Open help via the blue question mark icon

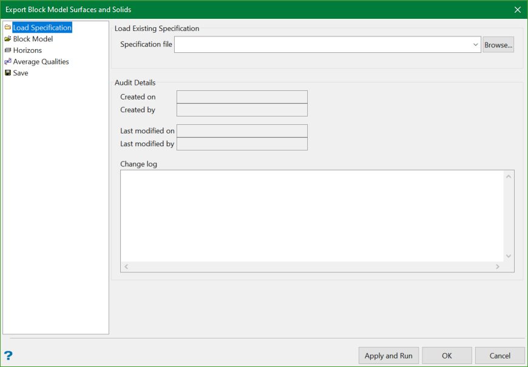8,355
